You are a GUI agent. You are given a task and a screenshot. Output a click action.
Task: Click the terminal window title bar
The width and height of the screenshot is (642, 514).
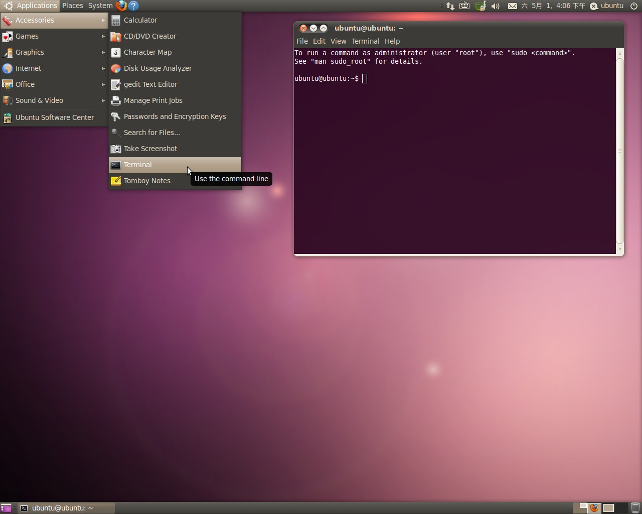[x=459, y=28]
